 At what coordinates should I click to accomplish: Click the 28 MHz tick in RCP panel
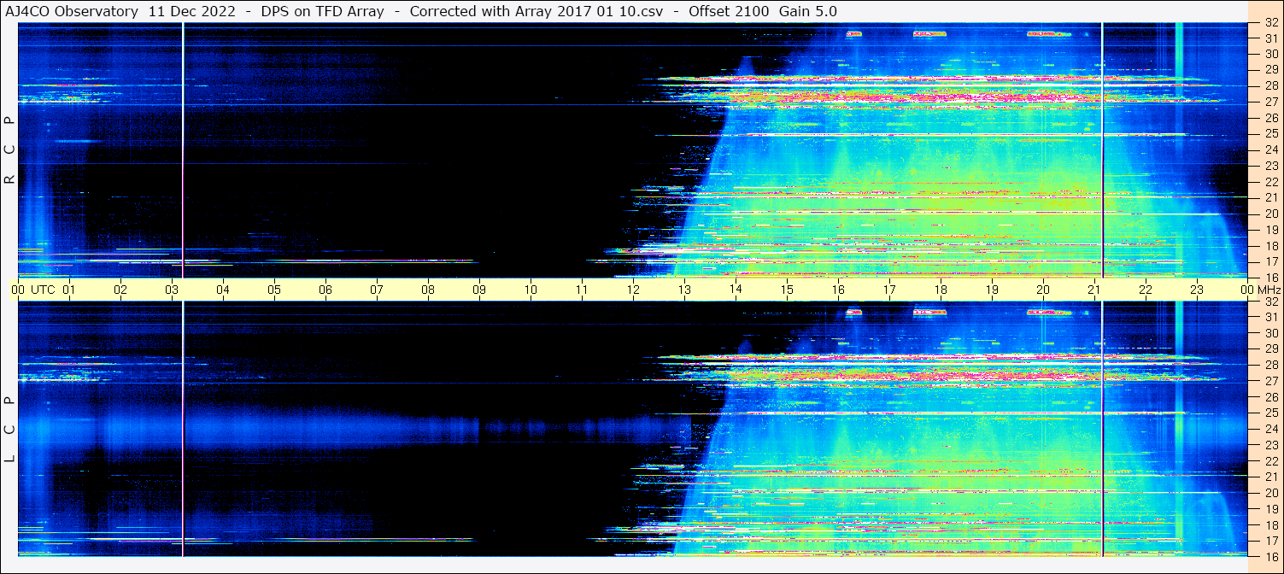point(1270,85)
